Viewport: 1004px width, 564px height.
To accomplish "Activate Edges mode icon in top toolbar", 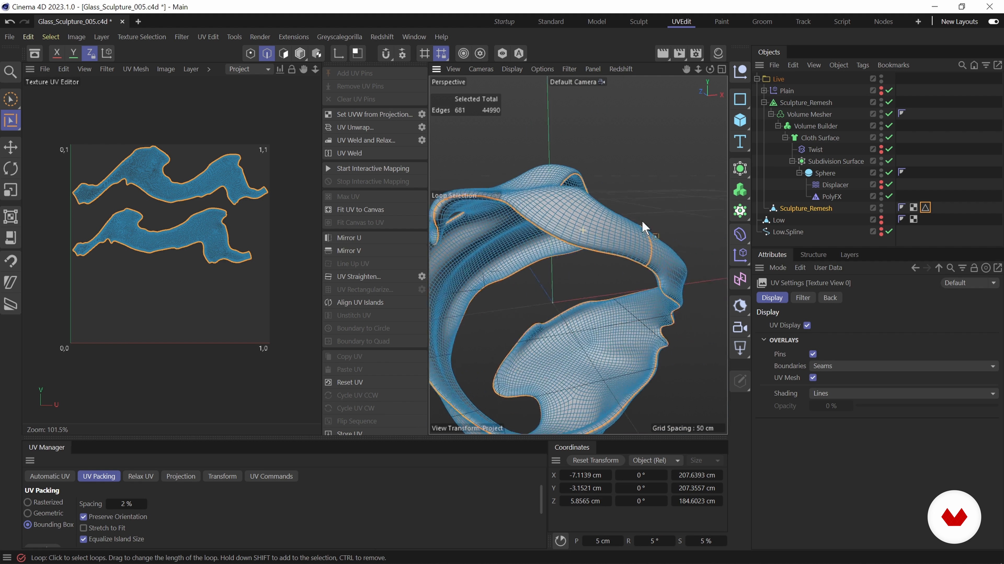I will pos(267,53).
